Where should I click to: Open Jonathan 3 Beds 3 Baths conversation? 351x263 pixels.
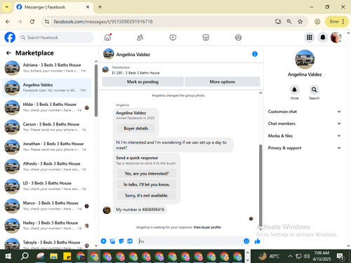pos(47,147)
